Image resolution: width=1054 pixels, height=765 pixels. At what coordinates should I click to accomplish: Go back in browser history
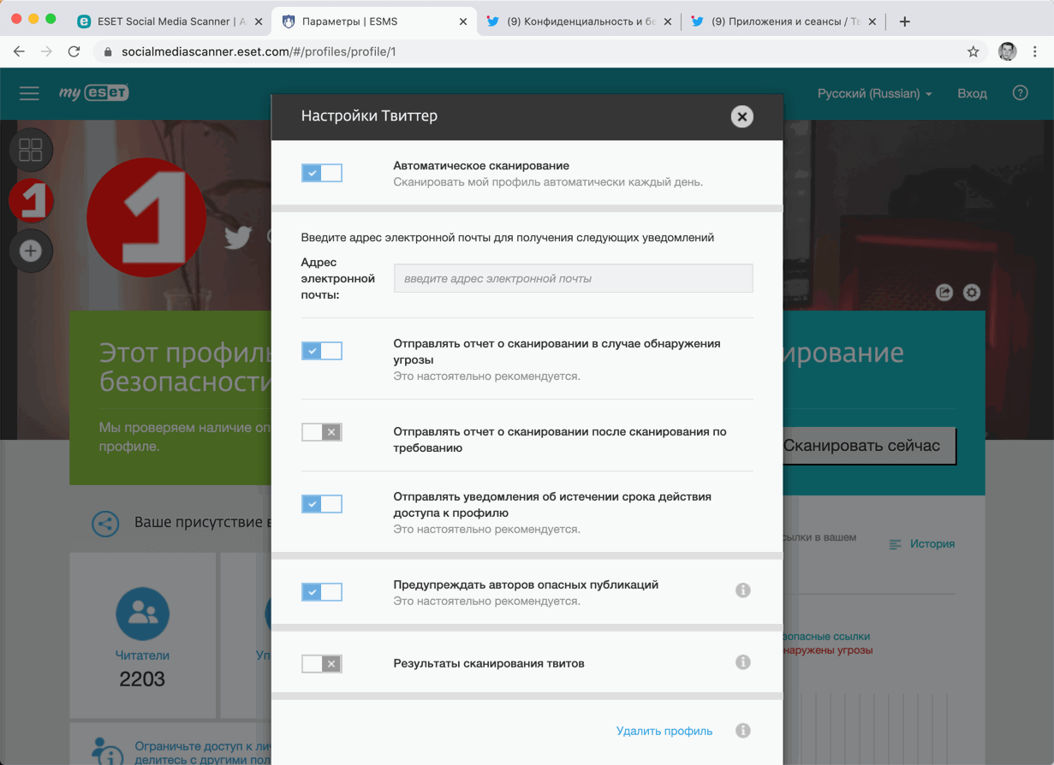(19, 51)
